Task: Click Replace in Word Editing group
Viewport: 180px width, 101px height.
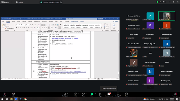Action: [x=107, y=26]
